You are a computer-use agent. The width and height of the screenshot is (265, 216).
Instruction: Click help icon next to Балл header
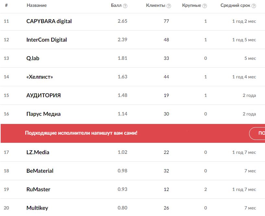(x=125, y=6)
